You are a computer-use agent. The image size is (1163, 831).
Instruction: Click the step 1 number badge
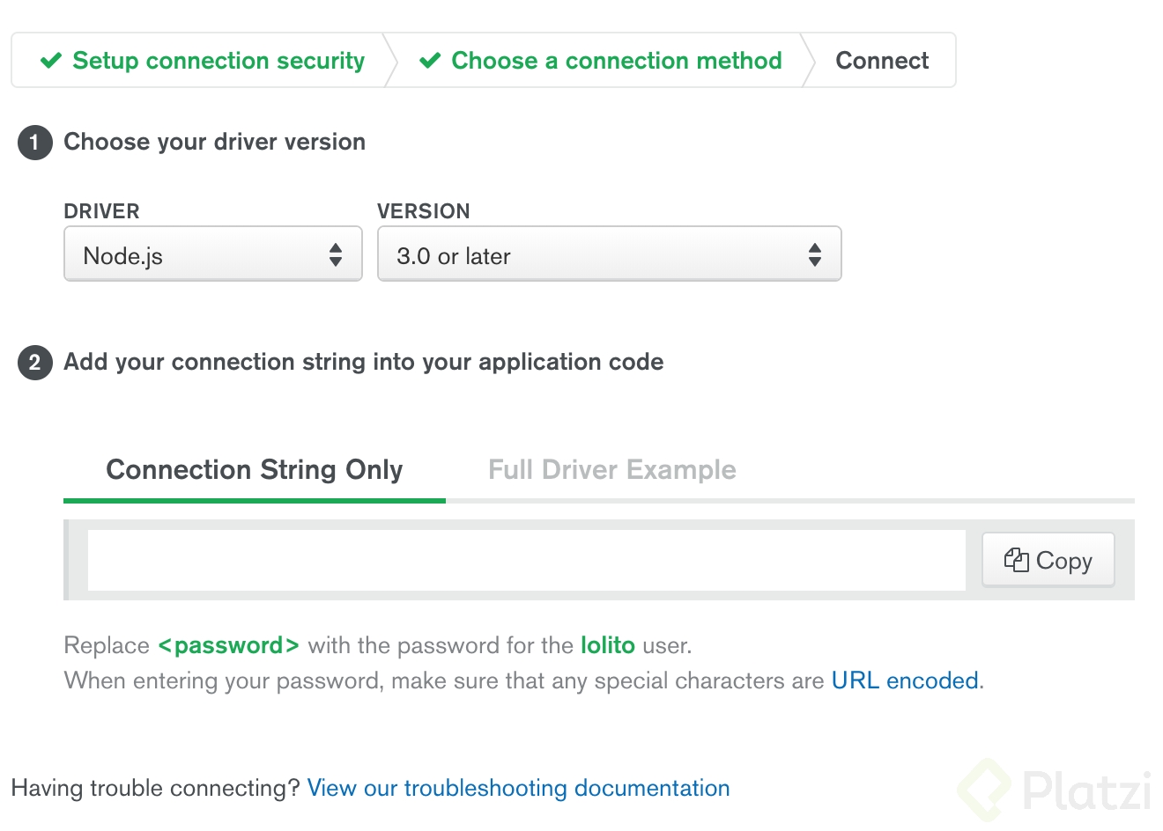(x=34, y=143)
